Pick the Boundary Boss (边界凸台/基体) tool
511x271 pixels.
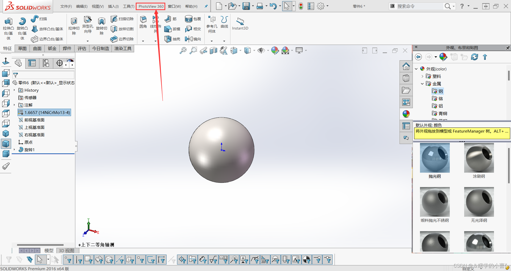(47, 39)
